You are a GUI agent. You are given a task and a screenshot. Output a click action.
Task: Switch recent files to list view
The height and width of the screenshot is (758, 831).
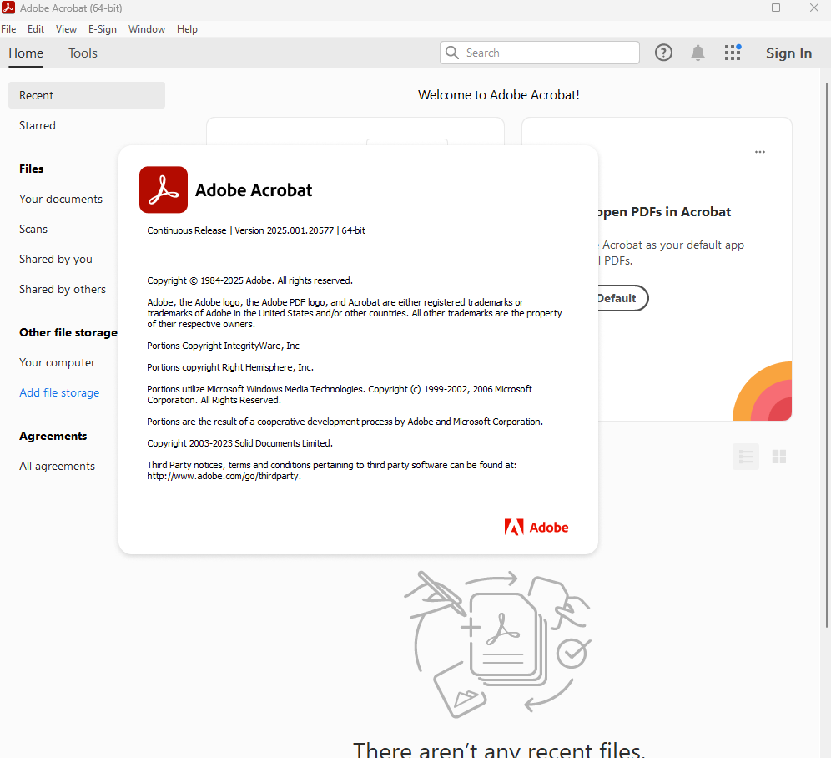pyautogui.click(x=746, y=456)
